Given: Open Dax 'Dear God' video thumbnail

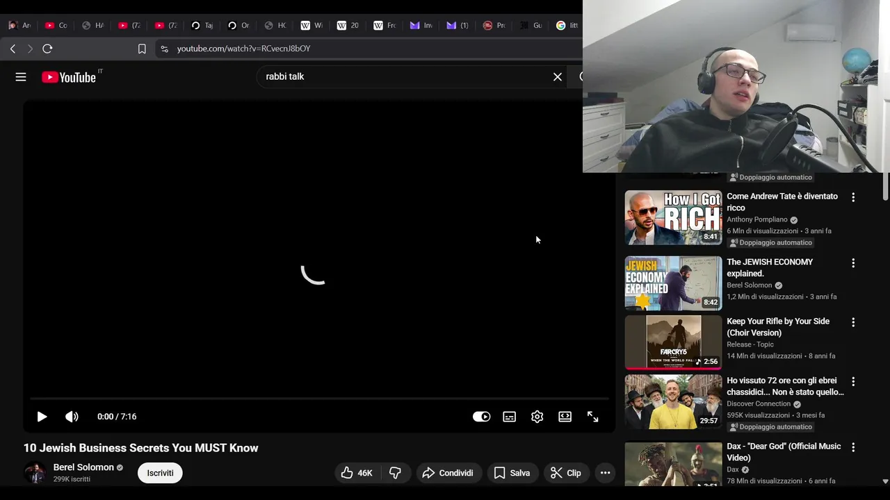Looking at the screenshot, I should [673, 464].
